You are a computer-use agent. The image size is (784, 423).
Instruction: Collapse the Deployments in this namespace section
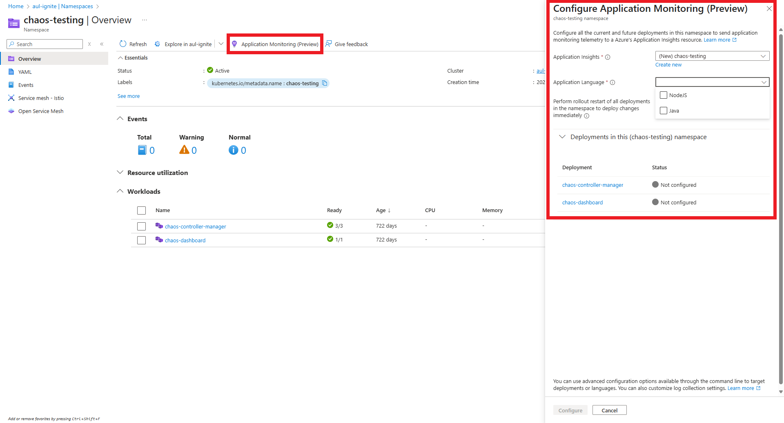[x=562, y=137]
